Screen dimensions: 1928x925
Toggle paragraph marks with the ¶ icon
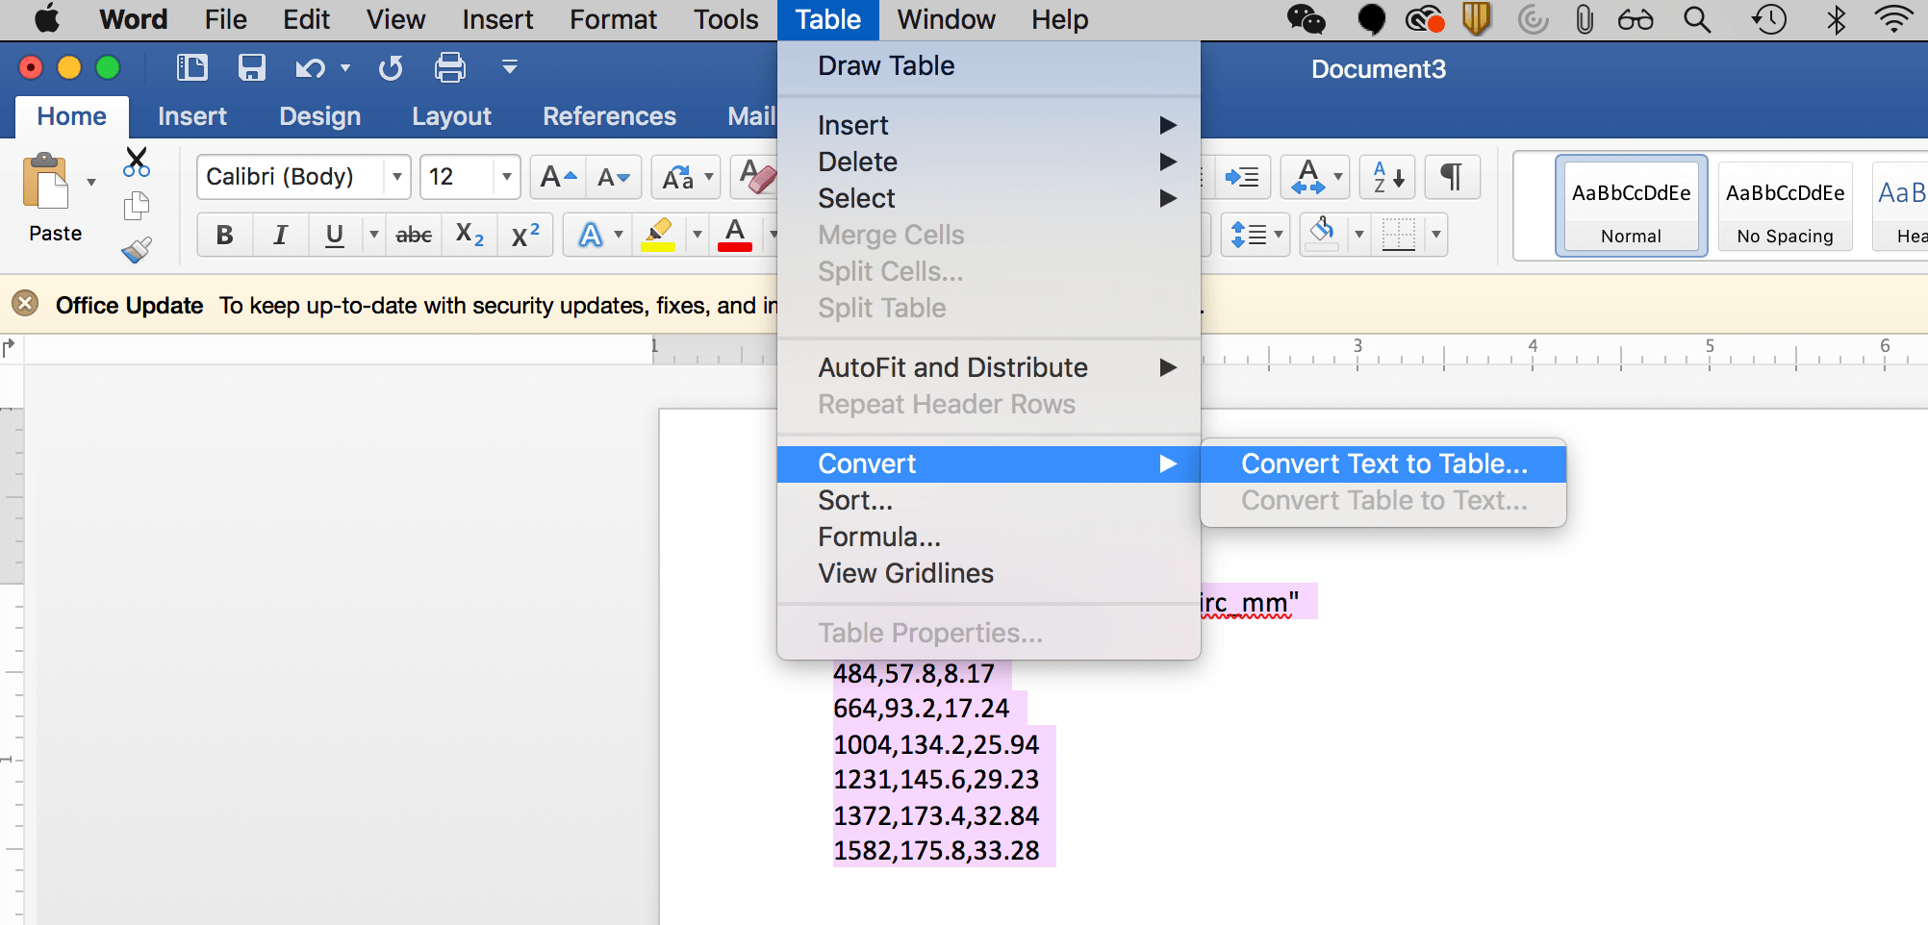[x=1451, y=177]
